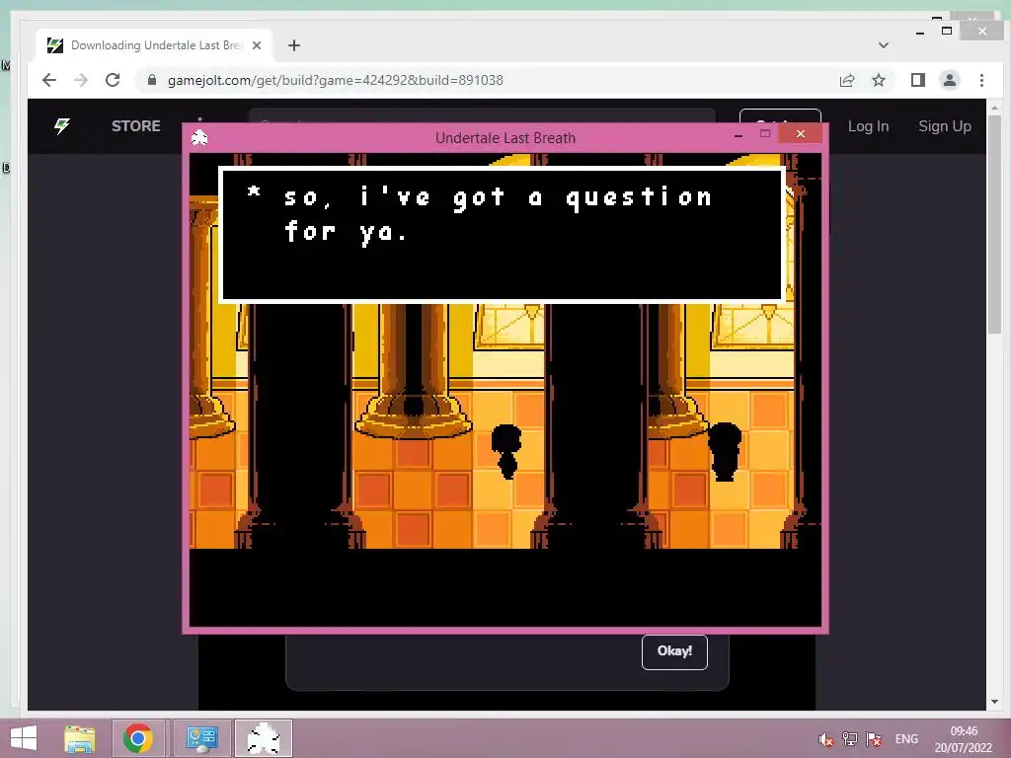Click the vertical scrollbar thumb
This screenshot has width=1011, height=758.
tap(993, 224)
